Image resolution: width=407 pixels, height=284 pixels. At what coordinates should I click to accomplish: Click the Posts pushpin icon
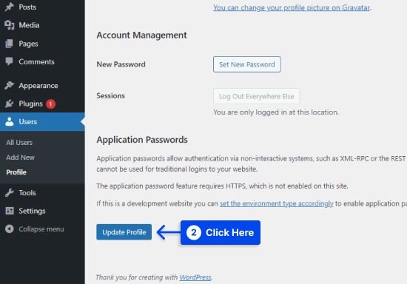pyautogui.click(x=10, y=7)
